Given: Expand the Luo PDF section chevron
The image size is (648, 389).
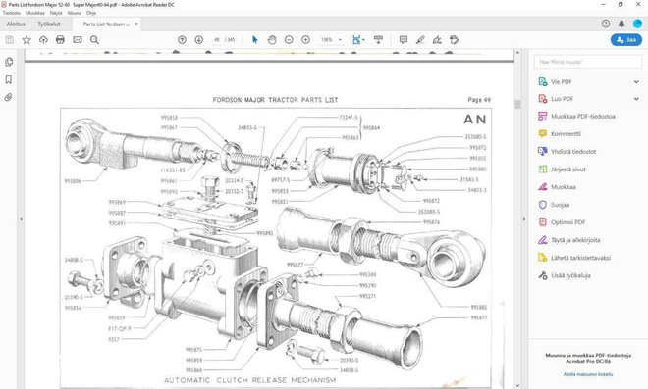Looking at the screenshot, I should [636, 99].
